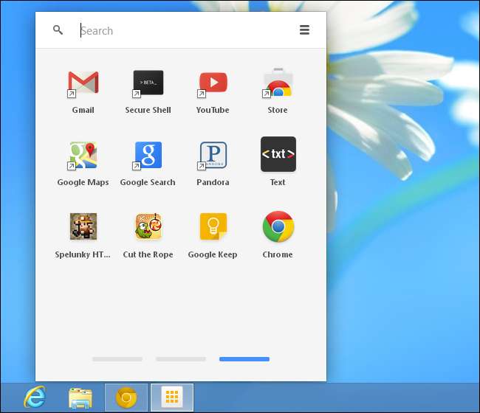Launch the Spelunky HTML5 game

coord(83,227)
